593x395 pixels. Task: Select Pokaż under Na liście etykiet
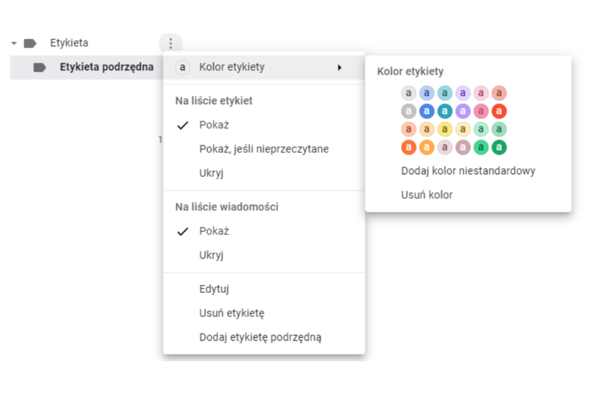pos(214,125)
